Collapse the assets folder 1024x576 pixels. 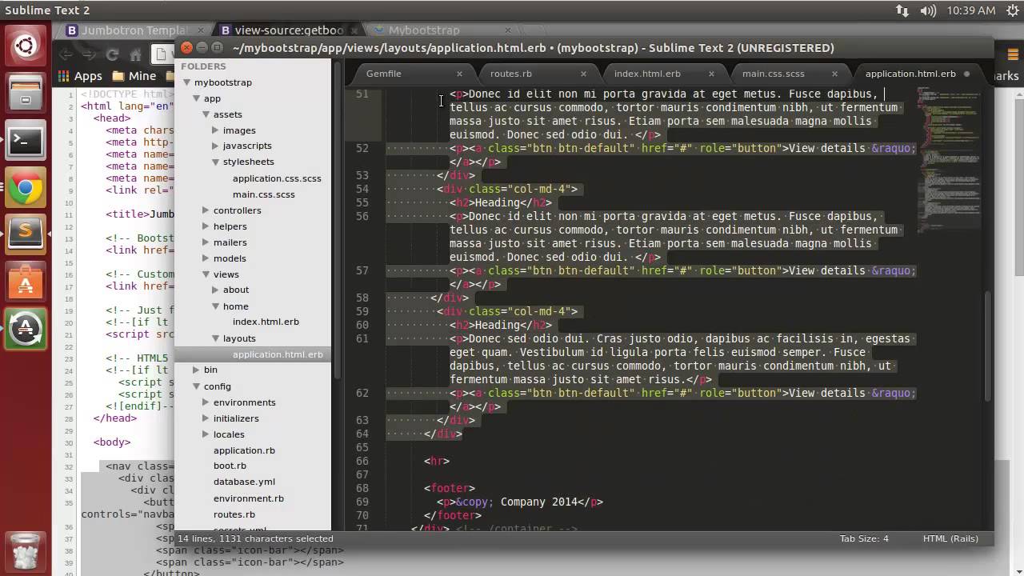pos(206,114)
